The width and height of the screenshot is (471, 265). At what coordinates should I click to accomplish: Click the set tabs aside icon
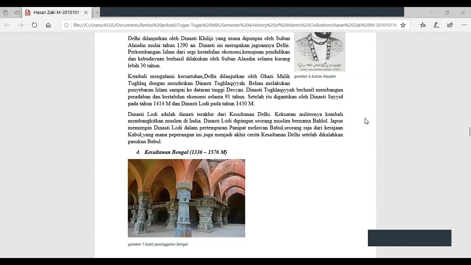pyautogui.click(x=17, y=13)
